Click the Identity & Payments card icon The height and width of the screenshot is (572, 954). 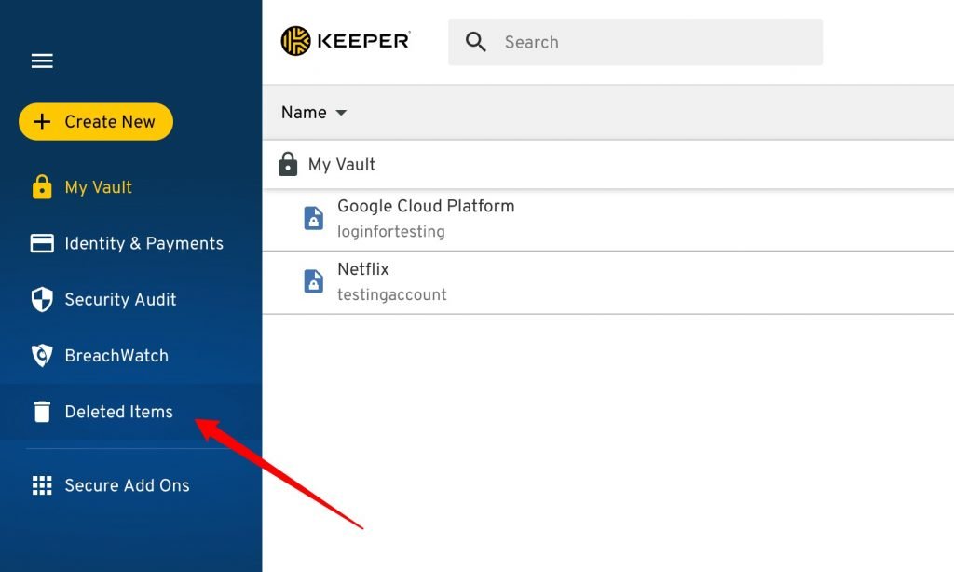click(x=42, y=243)
